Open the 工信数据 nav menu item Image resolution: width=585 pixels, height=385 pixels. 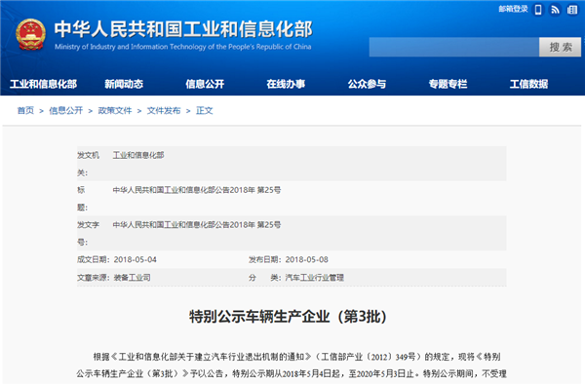(528, 84)
